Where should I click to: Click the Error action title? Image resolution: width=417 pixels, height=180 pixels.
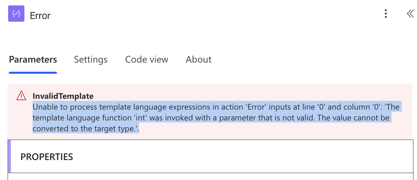(x=40, y=16)
